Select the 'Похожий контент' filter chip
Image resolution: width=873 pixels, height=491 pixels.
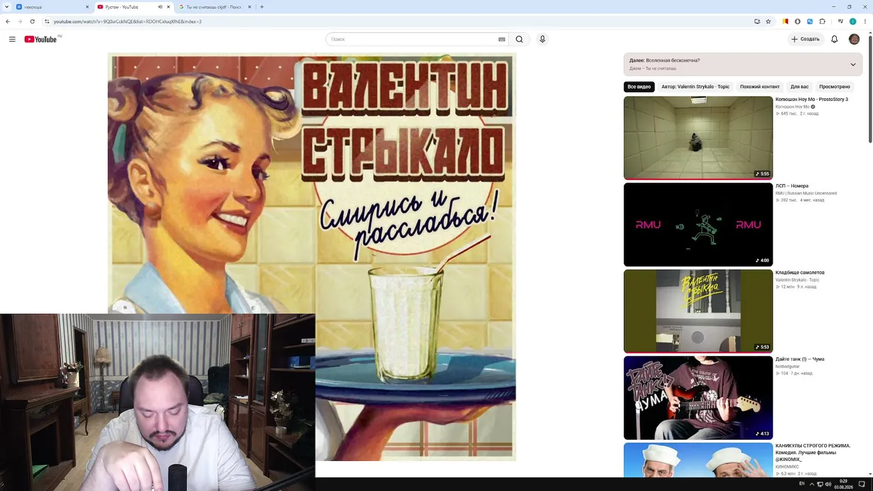pyautogui.click(x=760, y=87)
